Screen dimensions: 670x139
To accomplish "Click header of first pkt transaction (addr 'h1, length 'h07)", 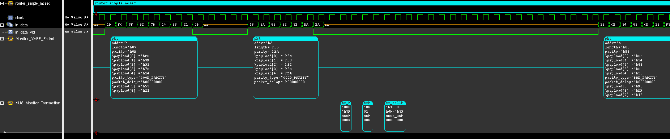I will 154,38.
